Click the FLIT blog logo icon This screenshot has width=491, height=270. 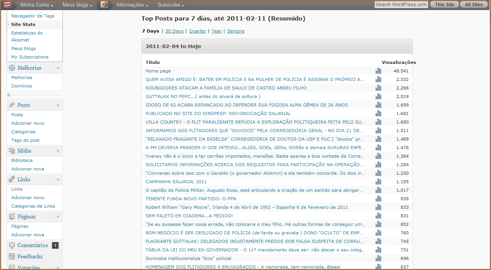click(7, 5)
